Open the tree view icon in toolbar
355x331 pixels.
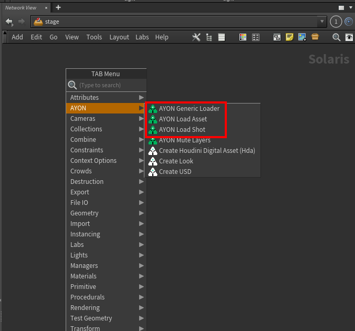(x=209, y=37)
